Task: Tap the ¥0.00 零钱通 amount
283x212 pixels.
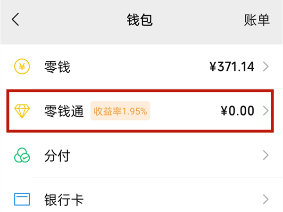Action: tap(237, 111)
